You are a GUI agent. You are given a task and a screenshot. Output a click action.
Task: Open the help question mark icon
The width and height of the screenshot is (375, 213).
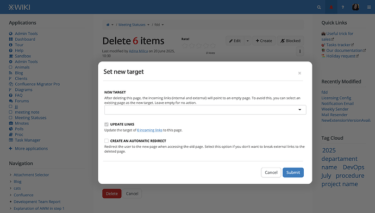coord(343,7)
